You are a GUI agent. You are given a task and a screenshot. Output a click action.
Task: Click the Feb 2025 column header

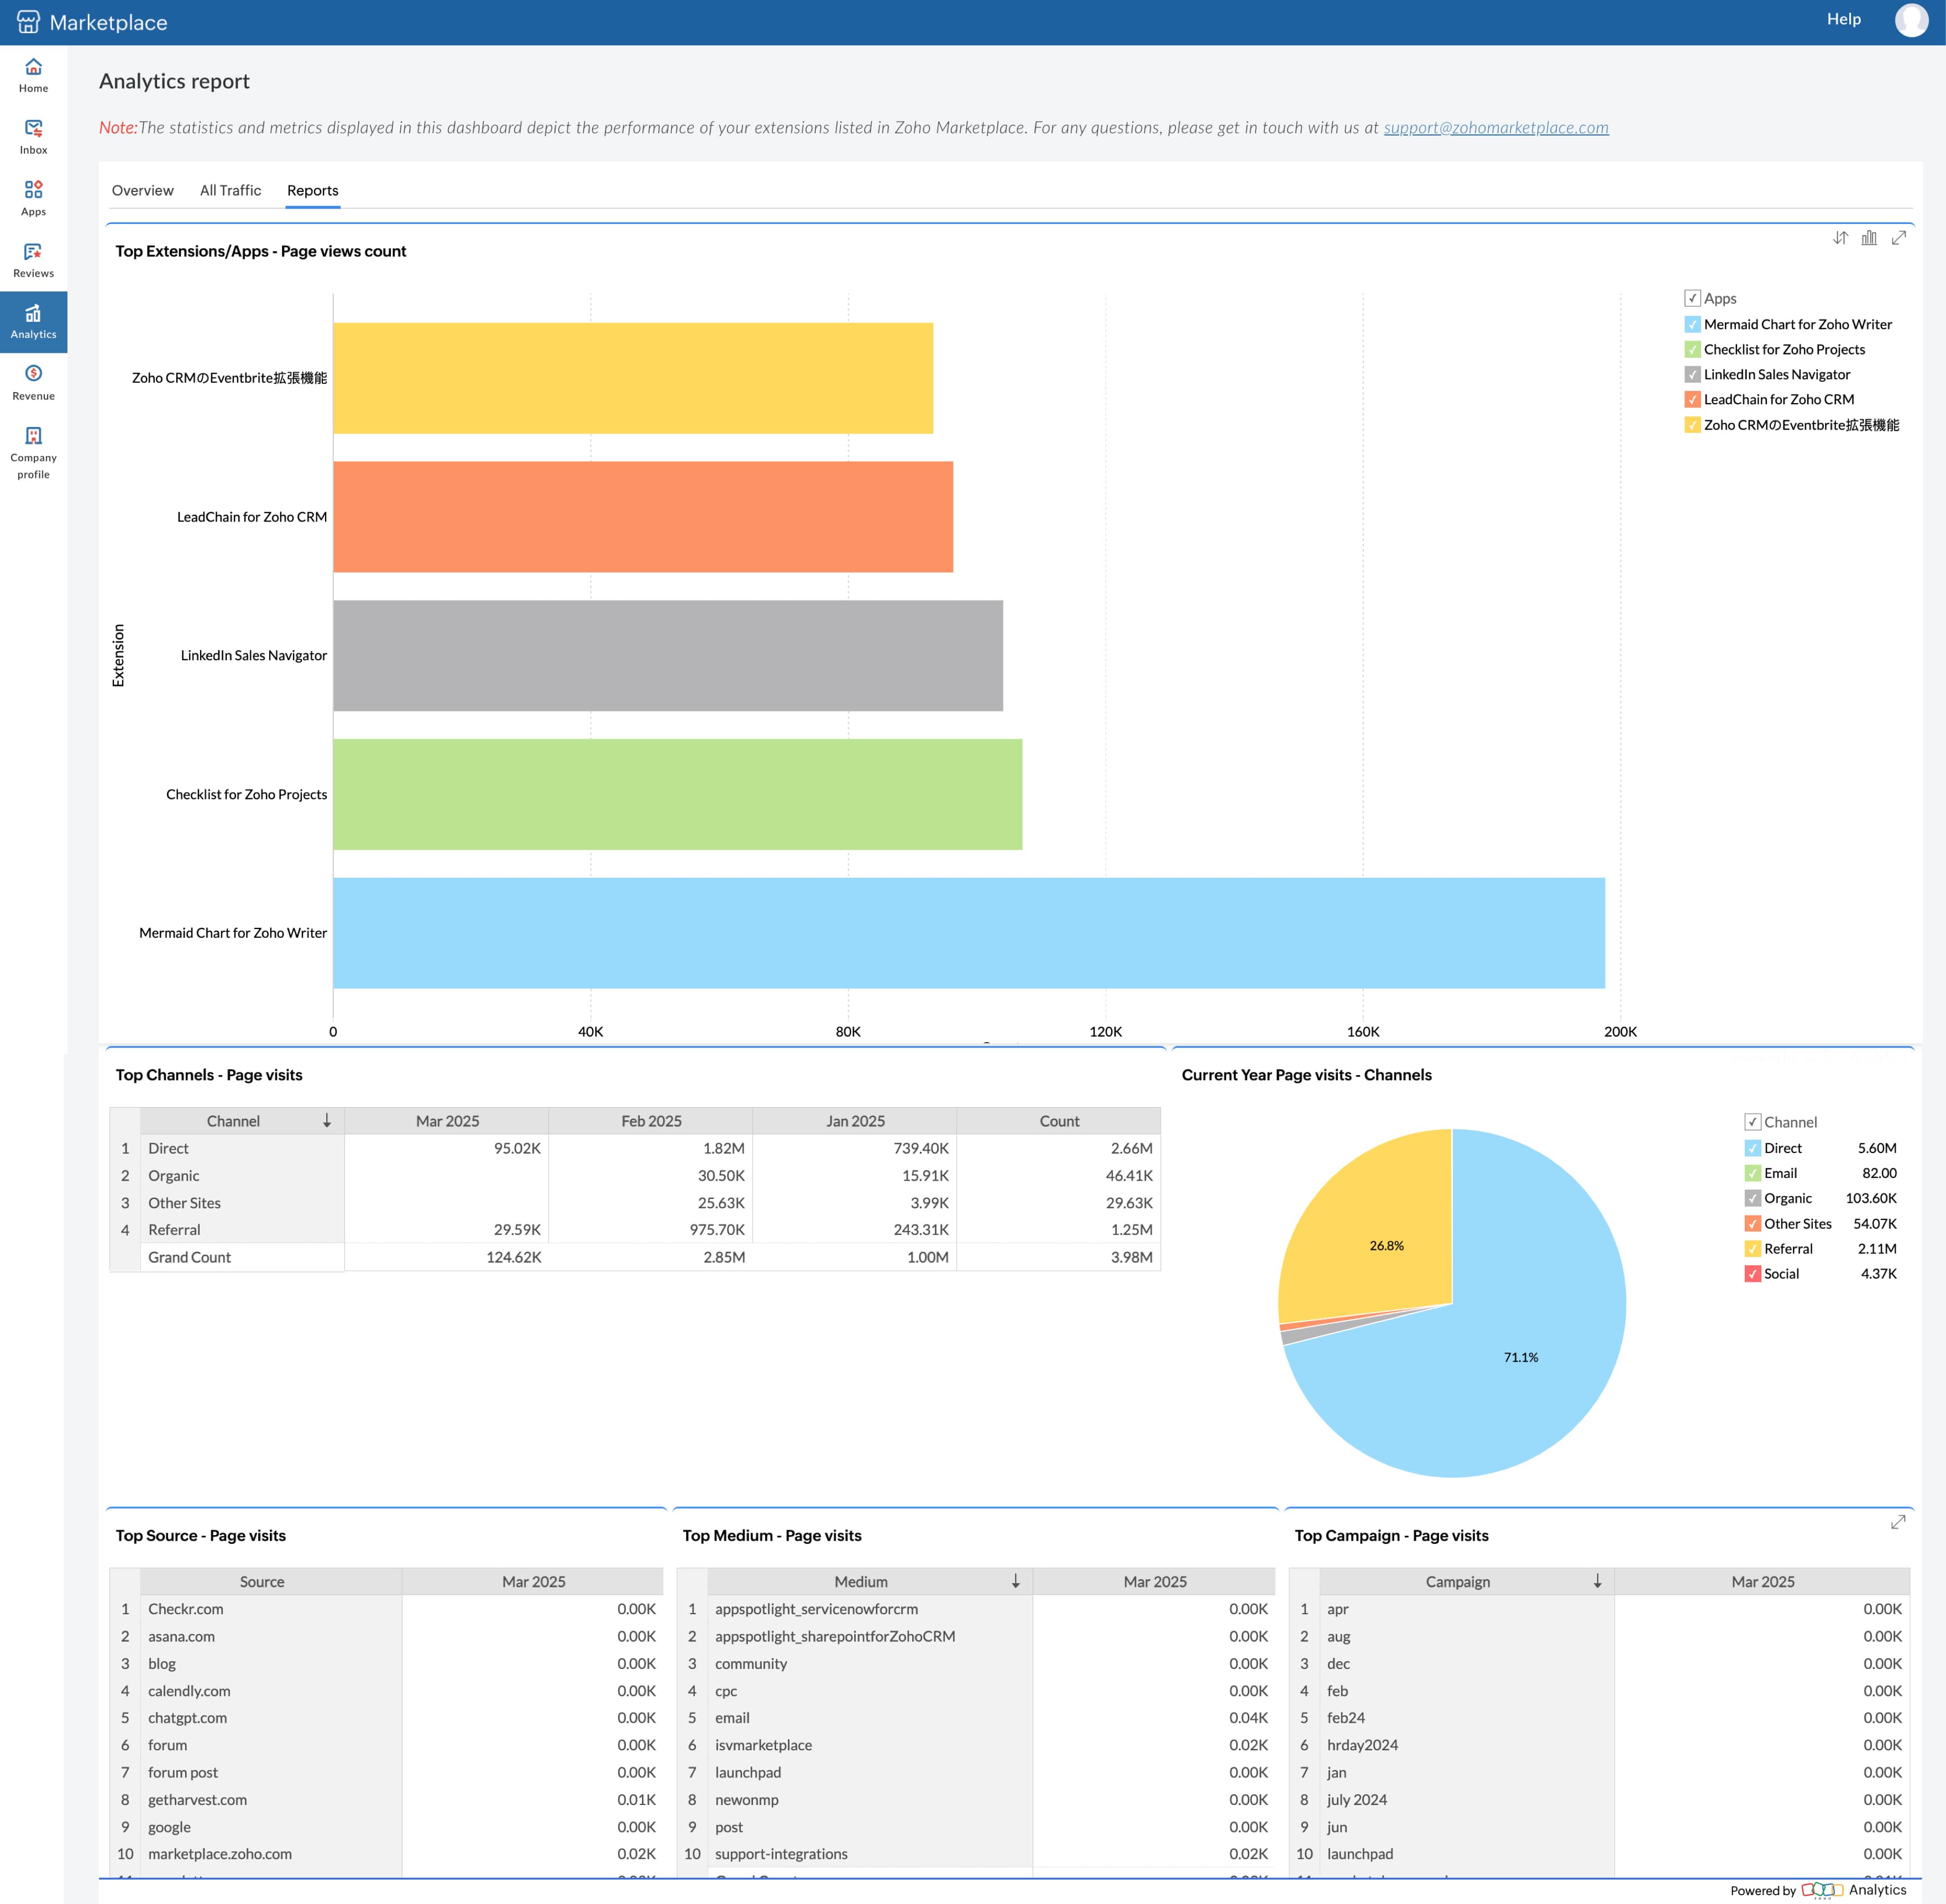pyautogui.click(x=651, y=1121)
